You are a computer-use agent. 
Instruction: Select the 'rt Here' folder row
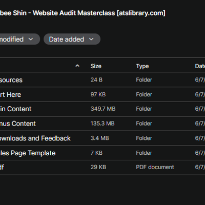click(102, 94)
